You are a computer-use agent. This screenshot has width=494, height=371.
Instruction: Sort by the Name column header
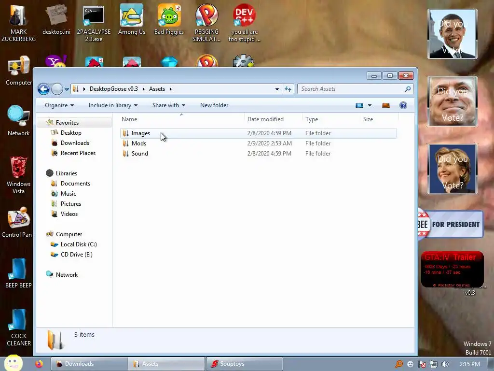tap(181, 119)
